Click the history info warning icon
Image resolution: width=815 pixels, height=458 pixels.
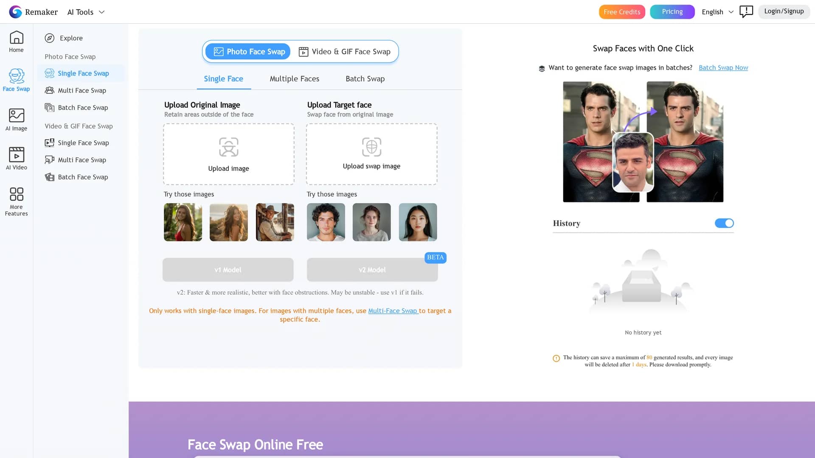click(x=556, y=358)
